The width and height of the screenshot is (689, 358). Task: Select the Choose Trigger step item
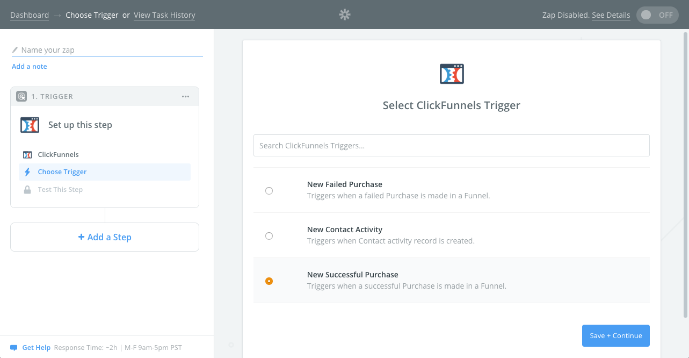105,172
